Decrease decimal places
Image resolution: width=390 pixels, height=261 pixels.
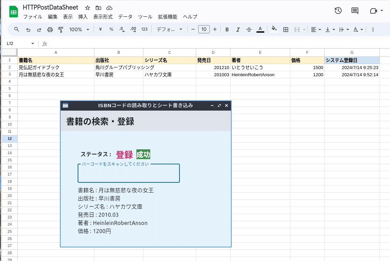pyautogui.click(x=122, y=29)
